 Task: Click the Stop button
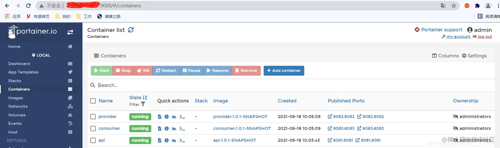(x=123, y=71)
